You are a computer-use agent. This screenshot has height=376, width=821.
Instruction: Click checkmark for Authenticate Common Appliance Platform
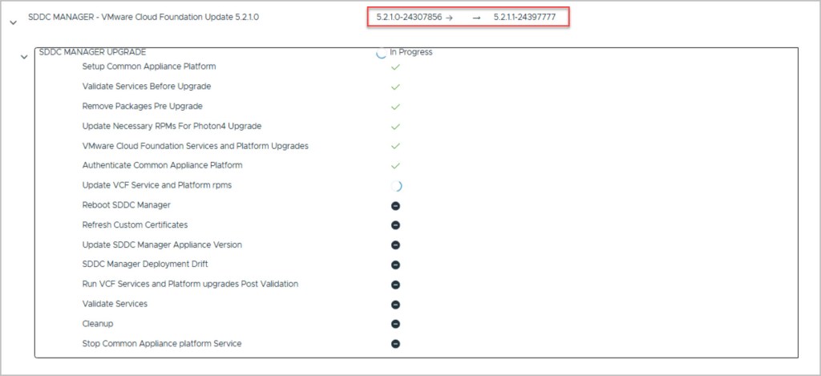pos(394,165)
